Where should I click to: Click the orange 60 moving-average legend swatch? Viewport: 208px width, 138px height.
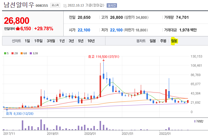[22, 53]
